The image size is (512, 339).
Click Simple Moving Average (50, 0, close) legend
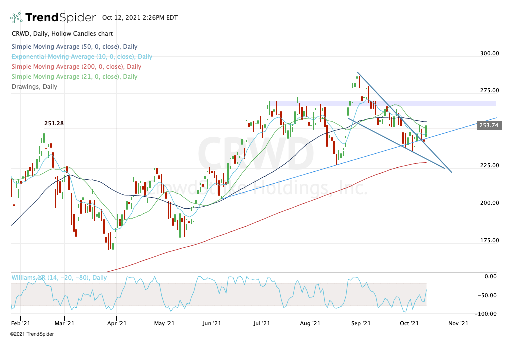[75, 47]
